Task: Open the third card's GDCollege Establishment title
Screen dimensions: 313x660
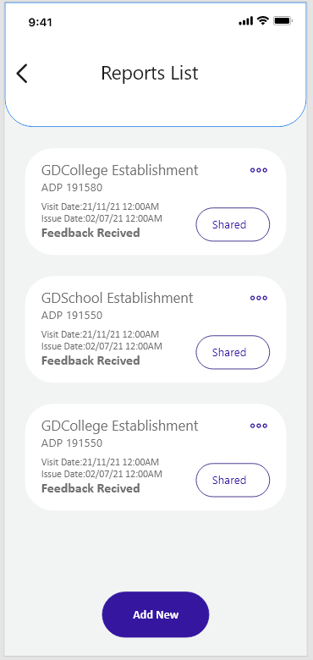Action: click(119, 426)
